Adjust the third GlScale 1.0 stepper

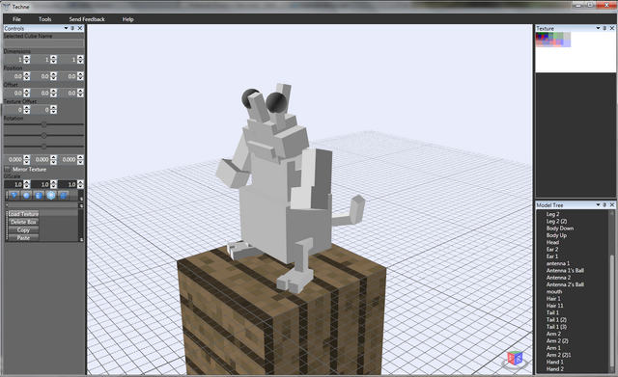[x=80, y=184]
